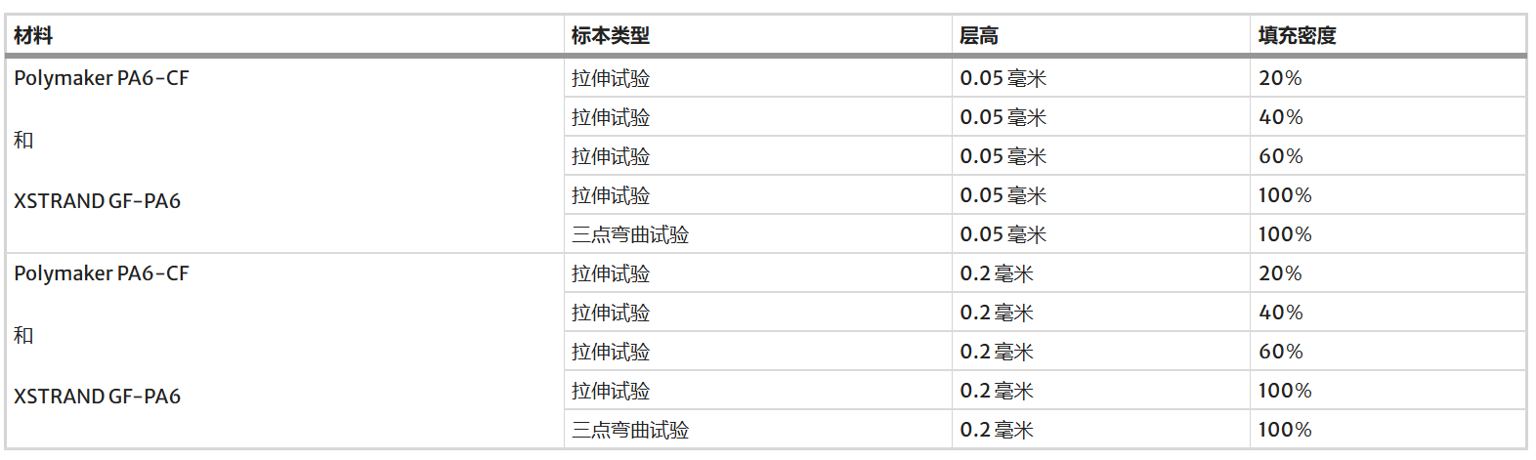
Task: Click 拉伸试验 in the 0.2 毫米 60% row
Action: pyautogui.click(x=611, y=352)
